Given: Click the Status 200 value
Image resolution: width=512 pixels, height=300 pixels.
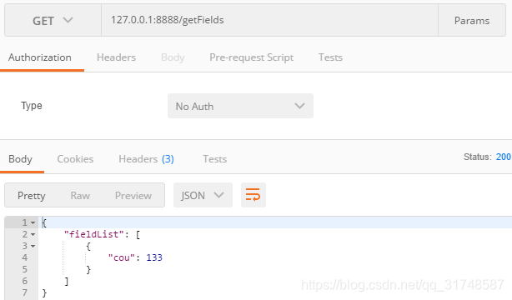Looking at the screenshot, I should (503, 157).
